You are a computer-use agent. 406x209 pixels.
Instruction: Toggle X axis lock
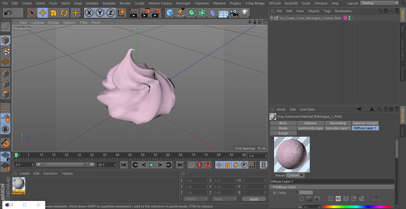pos(89,13)
